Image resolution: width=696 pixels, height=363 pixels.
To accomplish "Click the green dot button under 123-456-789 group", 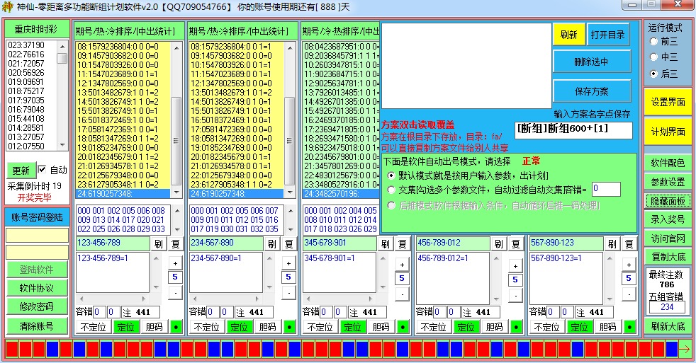I will 175,327.
